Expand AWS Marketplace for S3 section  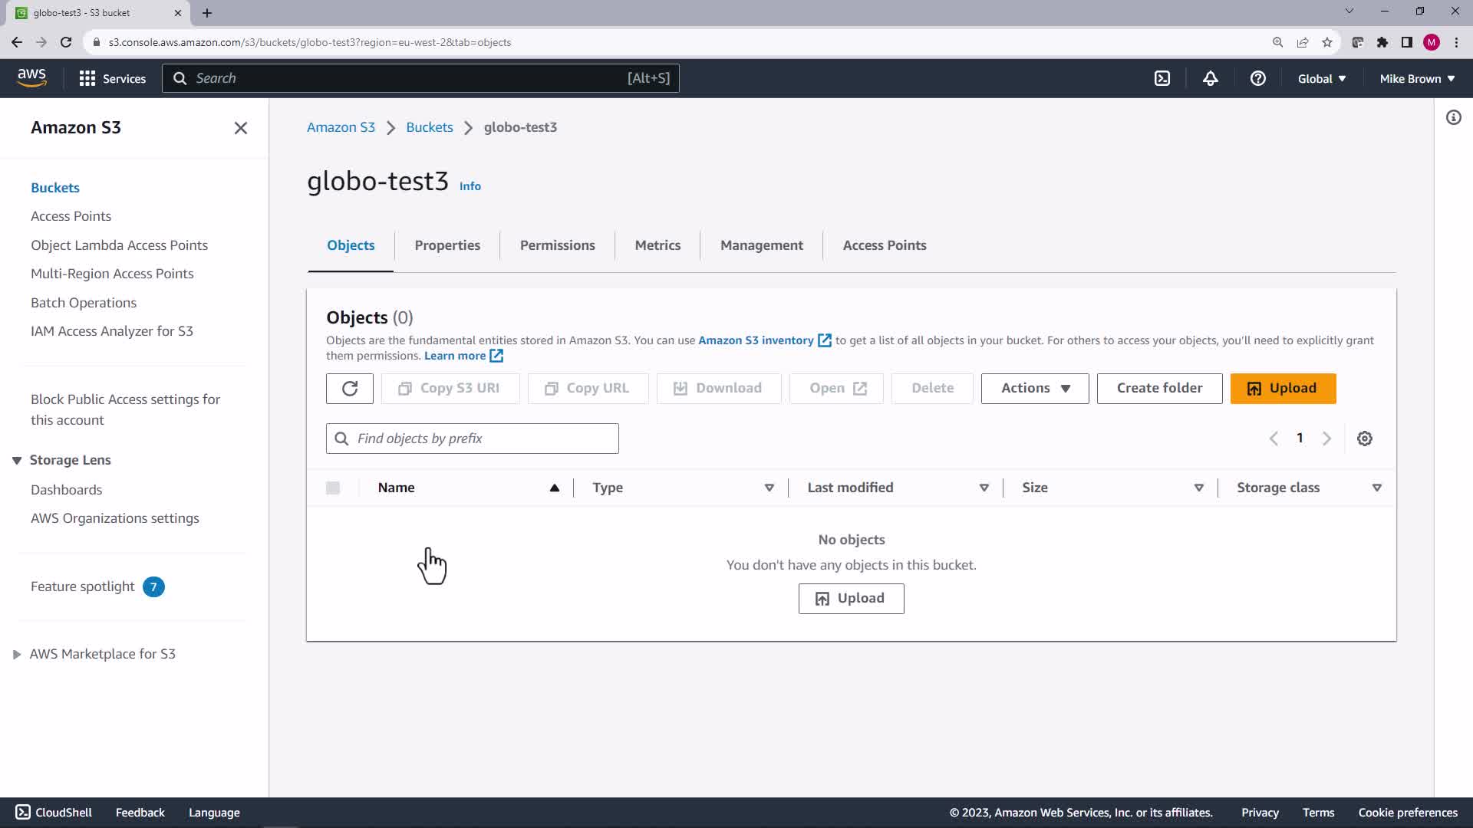tap(17, 655)
